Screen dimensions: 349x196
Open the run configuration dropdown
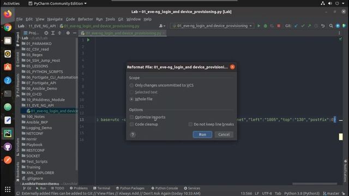(212, 26)
